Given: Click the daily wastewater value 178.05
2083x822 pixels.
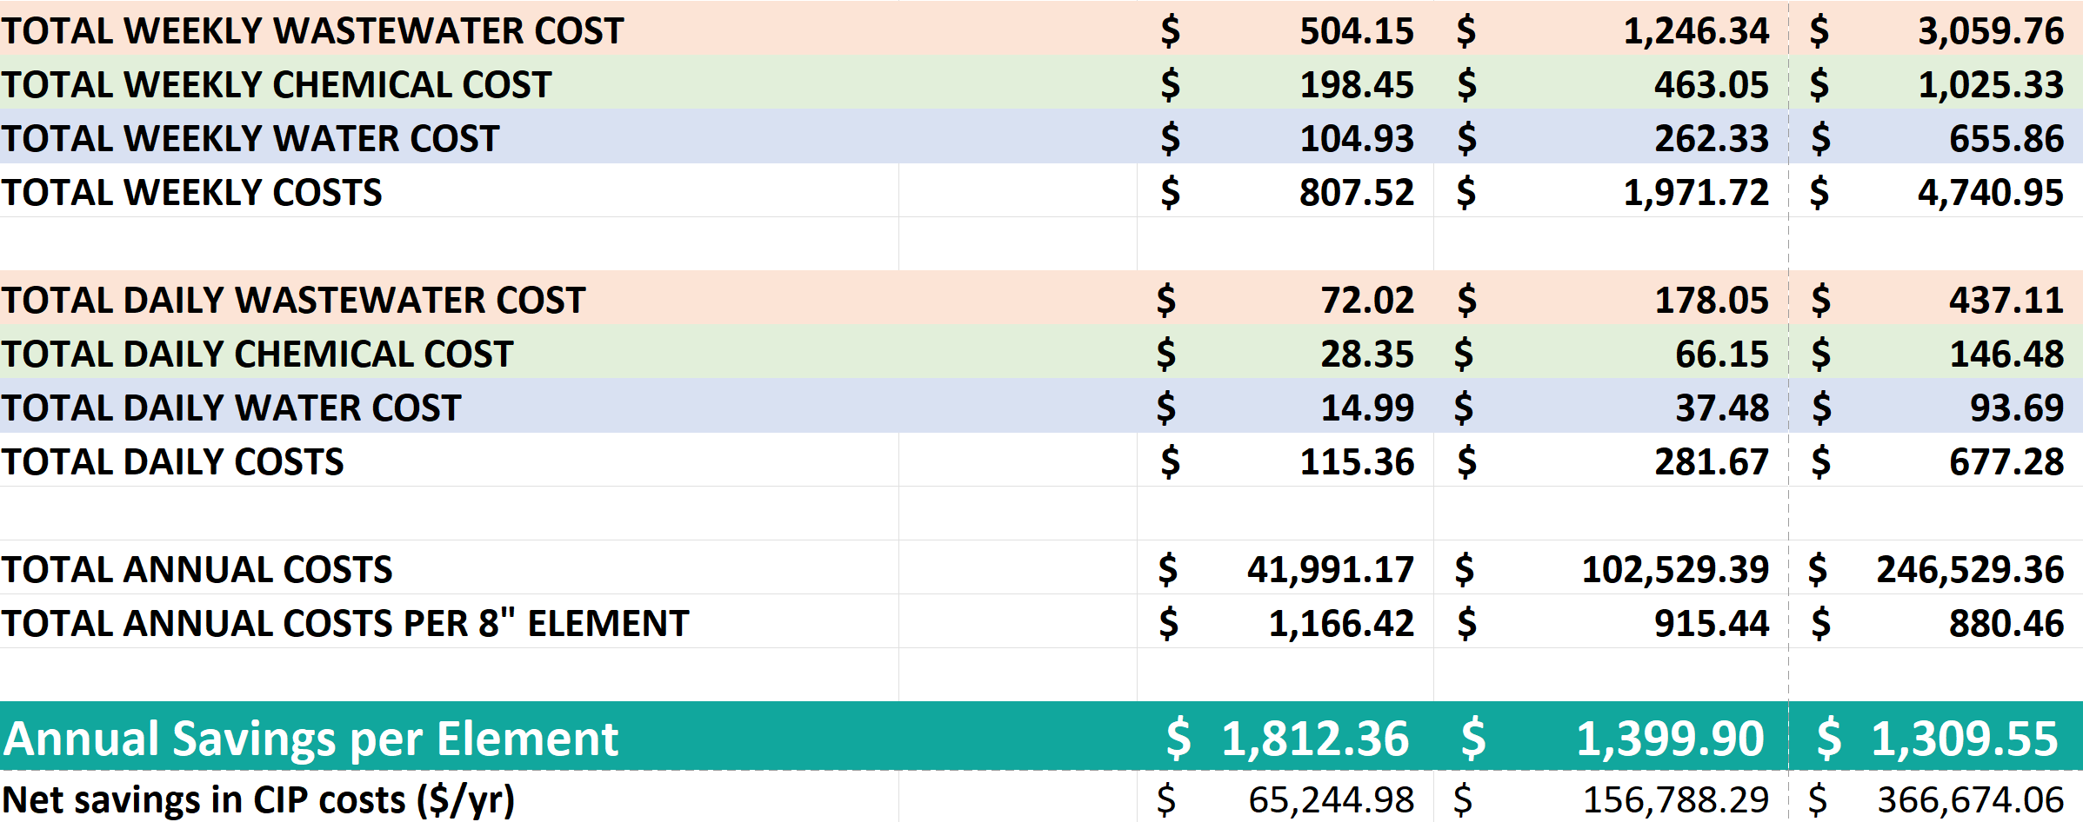Looking at the screenshot, I should [1712, 300].
